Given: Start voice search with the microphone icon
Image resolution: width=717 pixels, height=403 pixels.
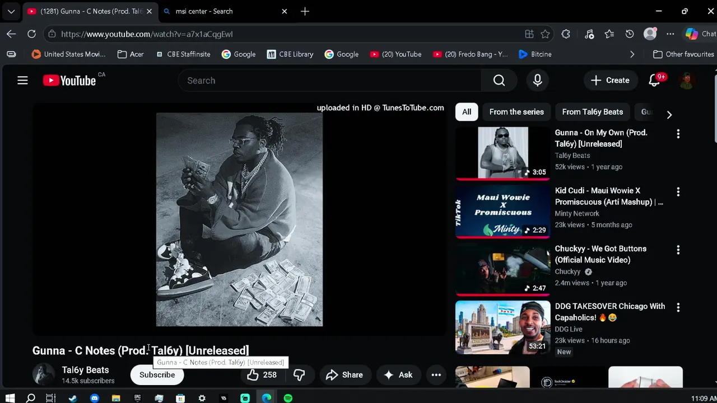Looking at the screenshot, I should (537, 81).
